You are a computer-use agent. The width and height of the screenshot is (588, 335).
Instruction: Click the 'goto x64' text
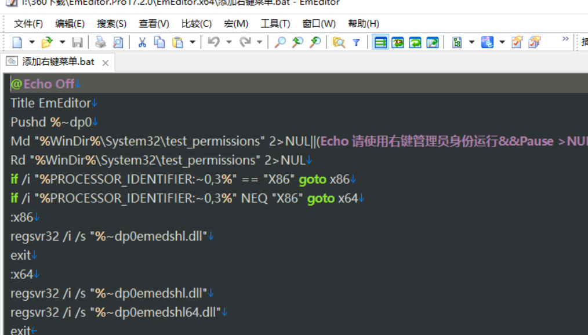(333, 199)
